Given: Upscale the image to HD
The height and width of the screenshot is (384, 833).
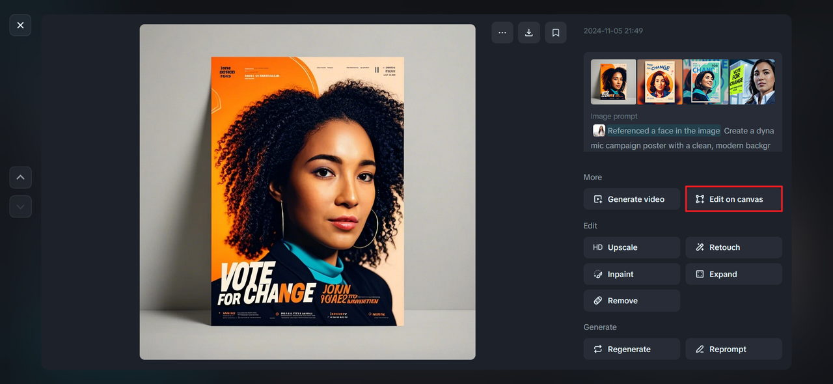Looking at the screenshot, I should (632, 247).
